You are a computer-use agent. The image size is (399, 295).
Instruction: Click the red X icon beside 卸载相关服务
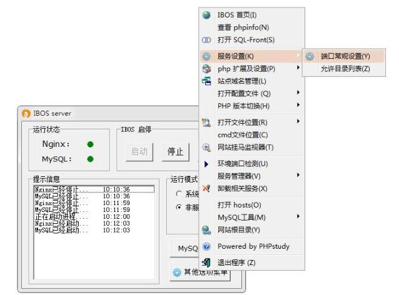point(206,189)
